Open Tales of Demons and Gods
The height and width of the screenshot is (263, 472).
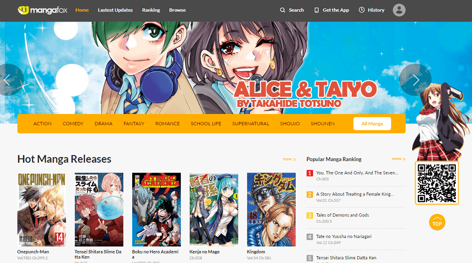[x=342, y=215]
